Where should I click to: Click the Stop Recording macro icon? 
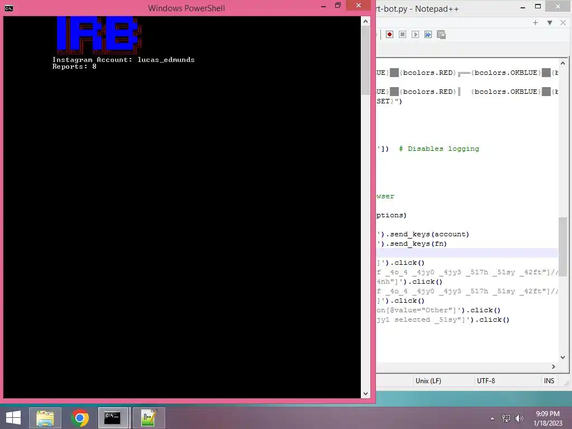(x=402, y=34)
